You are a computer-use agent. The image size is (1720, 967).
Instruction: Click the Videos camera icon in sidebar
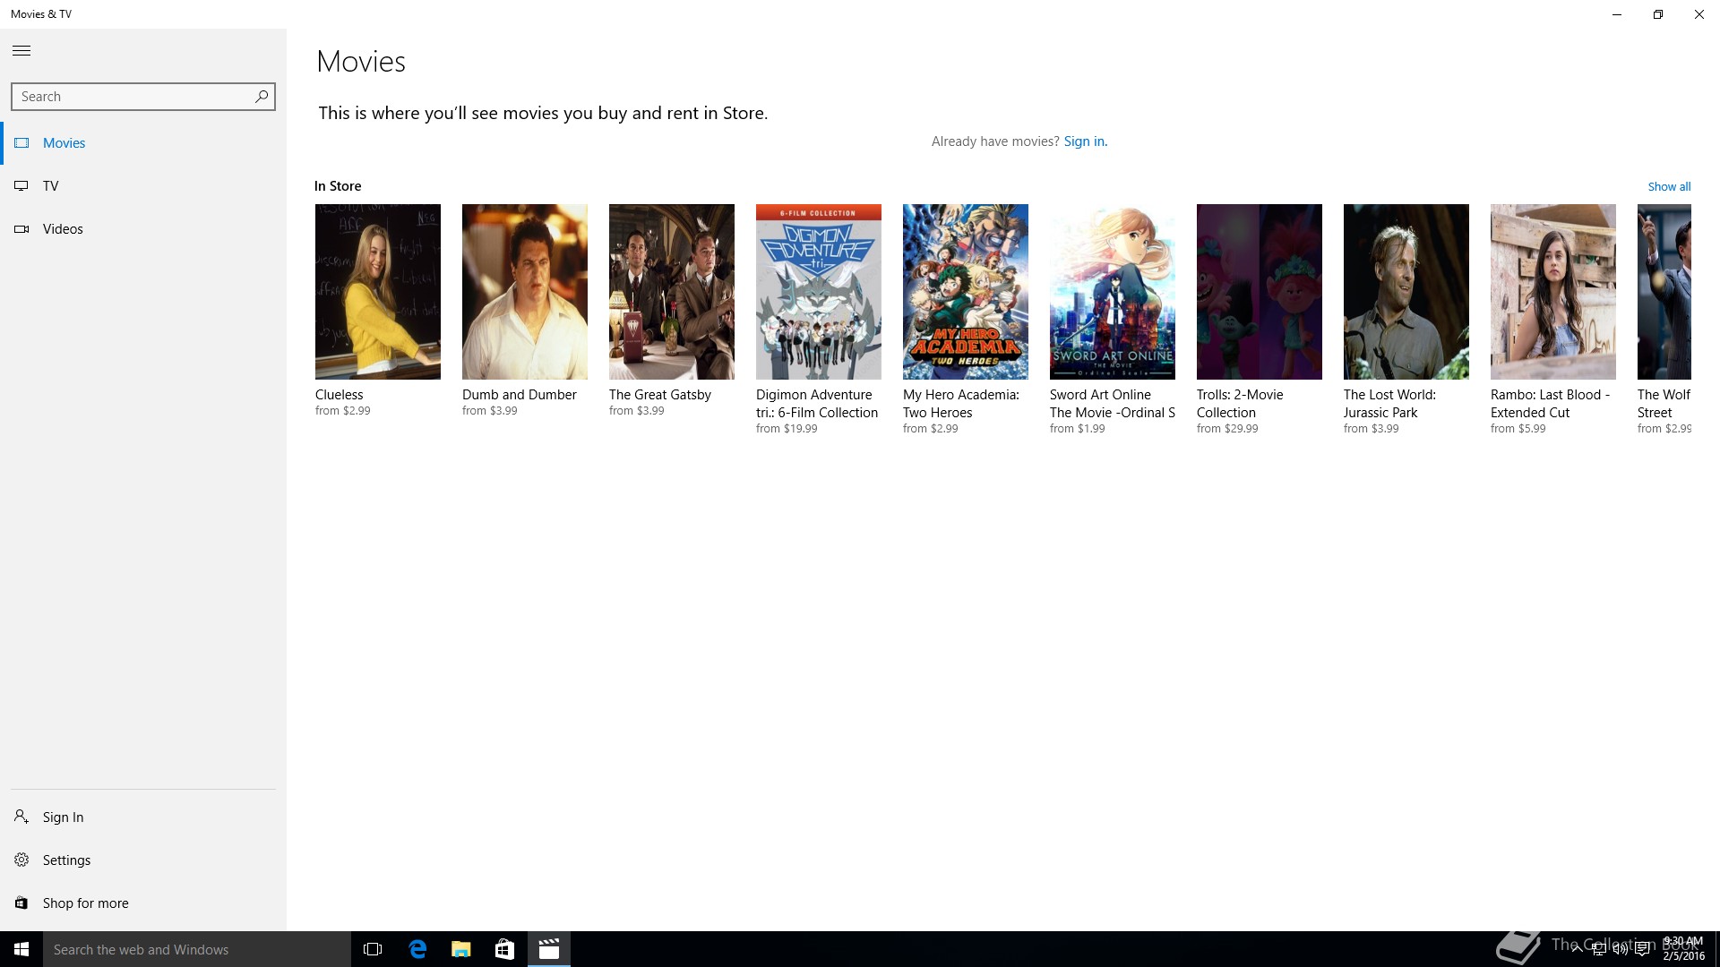pos(21,229)
